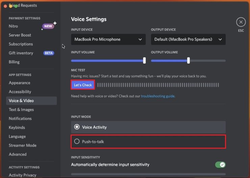Viewport: 250px width, 178px height.
Task: Select Voice & Video in sidebar
Action: click(x=31, y=101)
